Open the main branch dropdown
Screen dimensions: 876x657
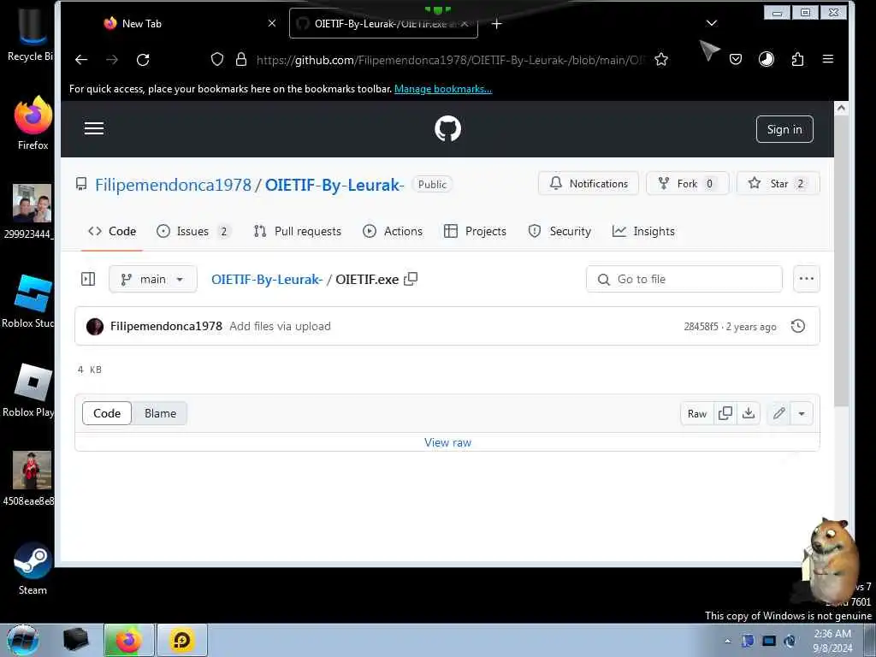152,279
